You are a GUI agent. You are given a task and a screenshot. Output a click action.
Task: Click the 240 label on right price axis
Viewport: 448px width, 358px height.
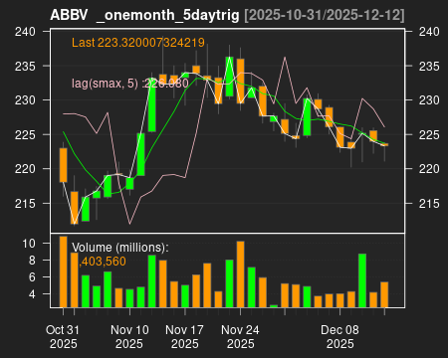click(x=429, y=32)
